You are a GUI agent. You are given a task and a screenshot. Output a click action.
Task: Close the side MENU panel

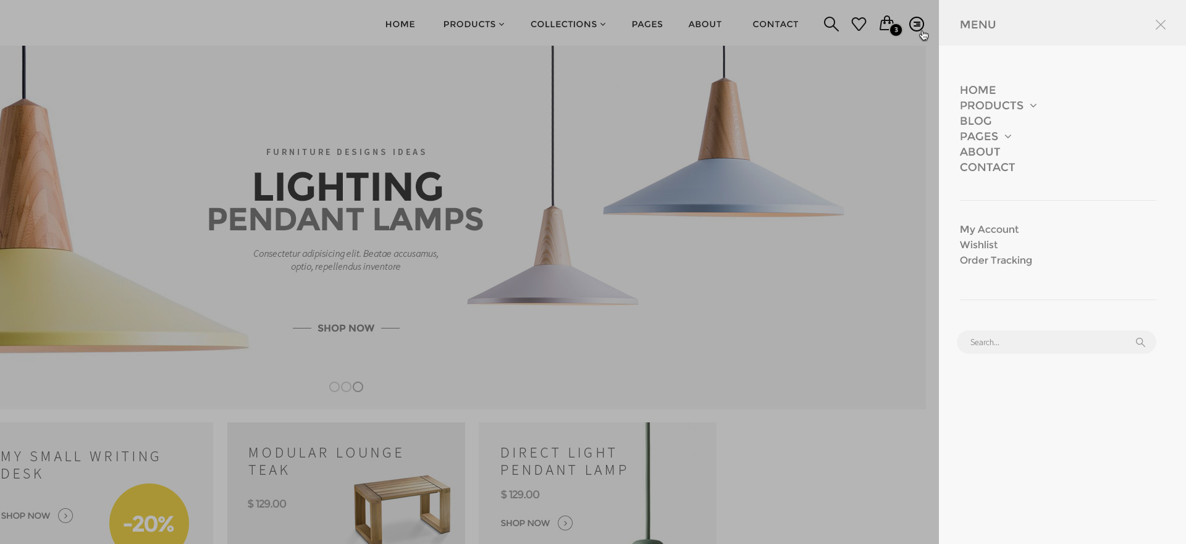[x=1161, y=25]
